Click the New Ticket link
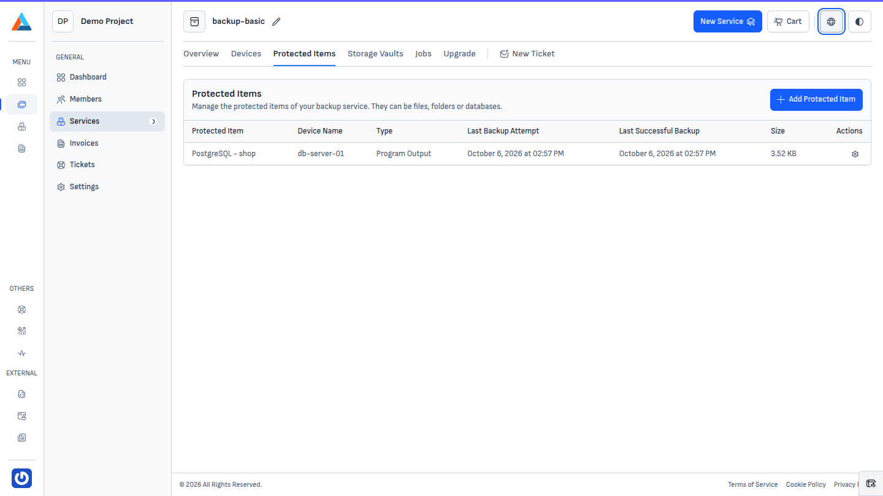The image size is (883, 496). pos(527,54)
